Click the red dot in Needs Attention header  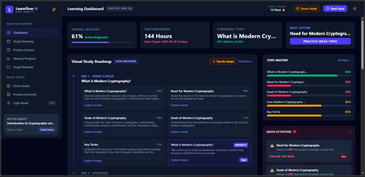pyautogui.click(x=351, y=132)
